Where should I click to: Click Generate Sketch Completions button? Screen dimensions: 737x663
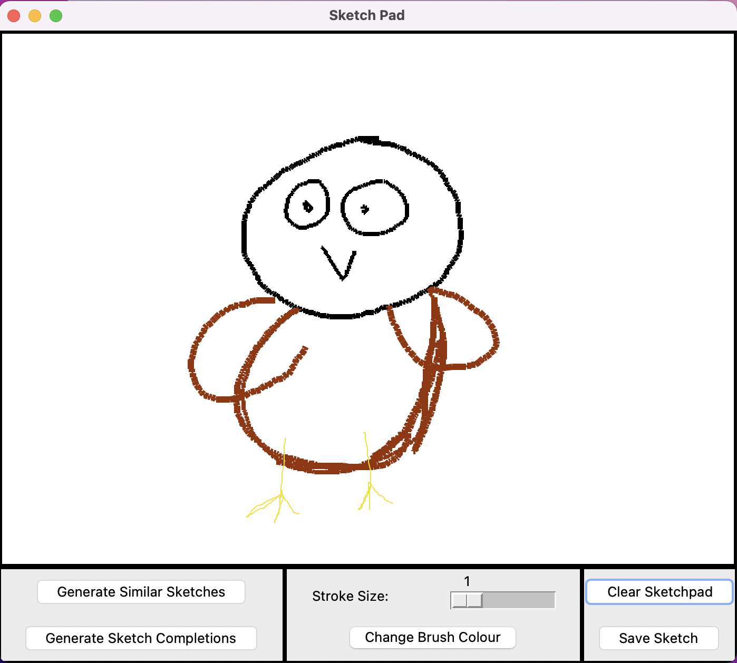tap(141, 638)
